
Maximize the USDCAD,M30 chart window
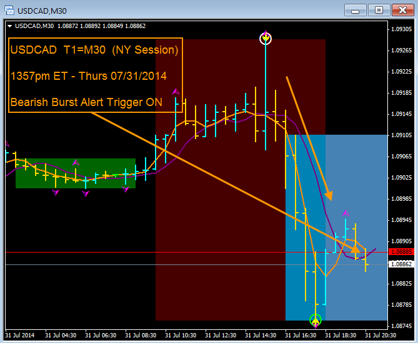coord(379,11)
